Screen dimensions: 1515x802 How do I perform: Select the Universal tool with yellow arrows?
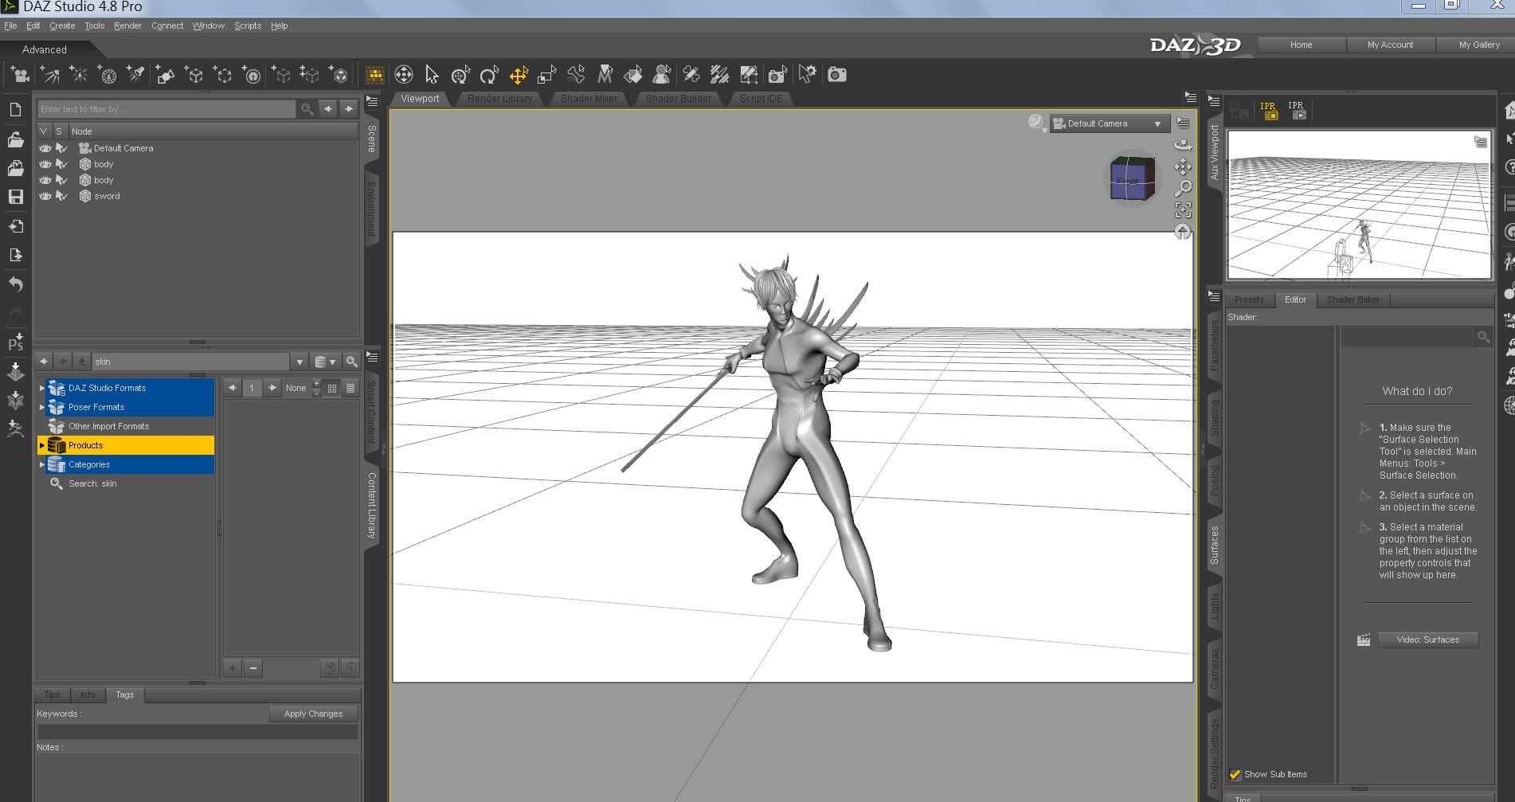(519, 76)
